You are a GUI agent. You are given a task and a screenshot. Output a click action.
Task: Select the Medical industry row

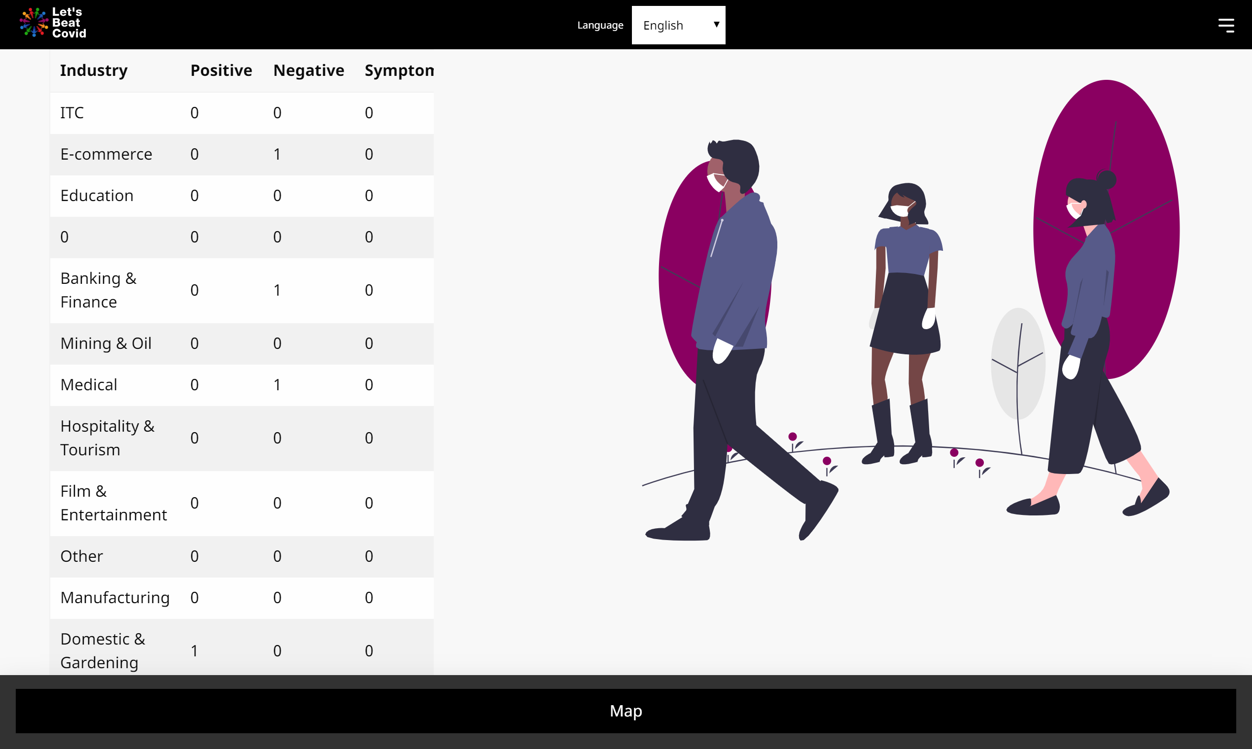point(89,384)
